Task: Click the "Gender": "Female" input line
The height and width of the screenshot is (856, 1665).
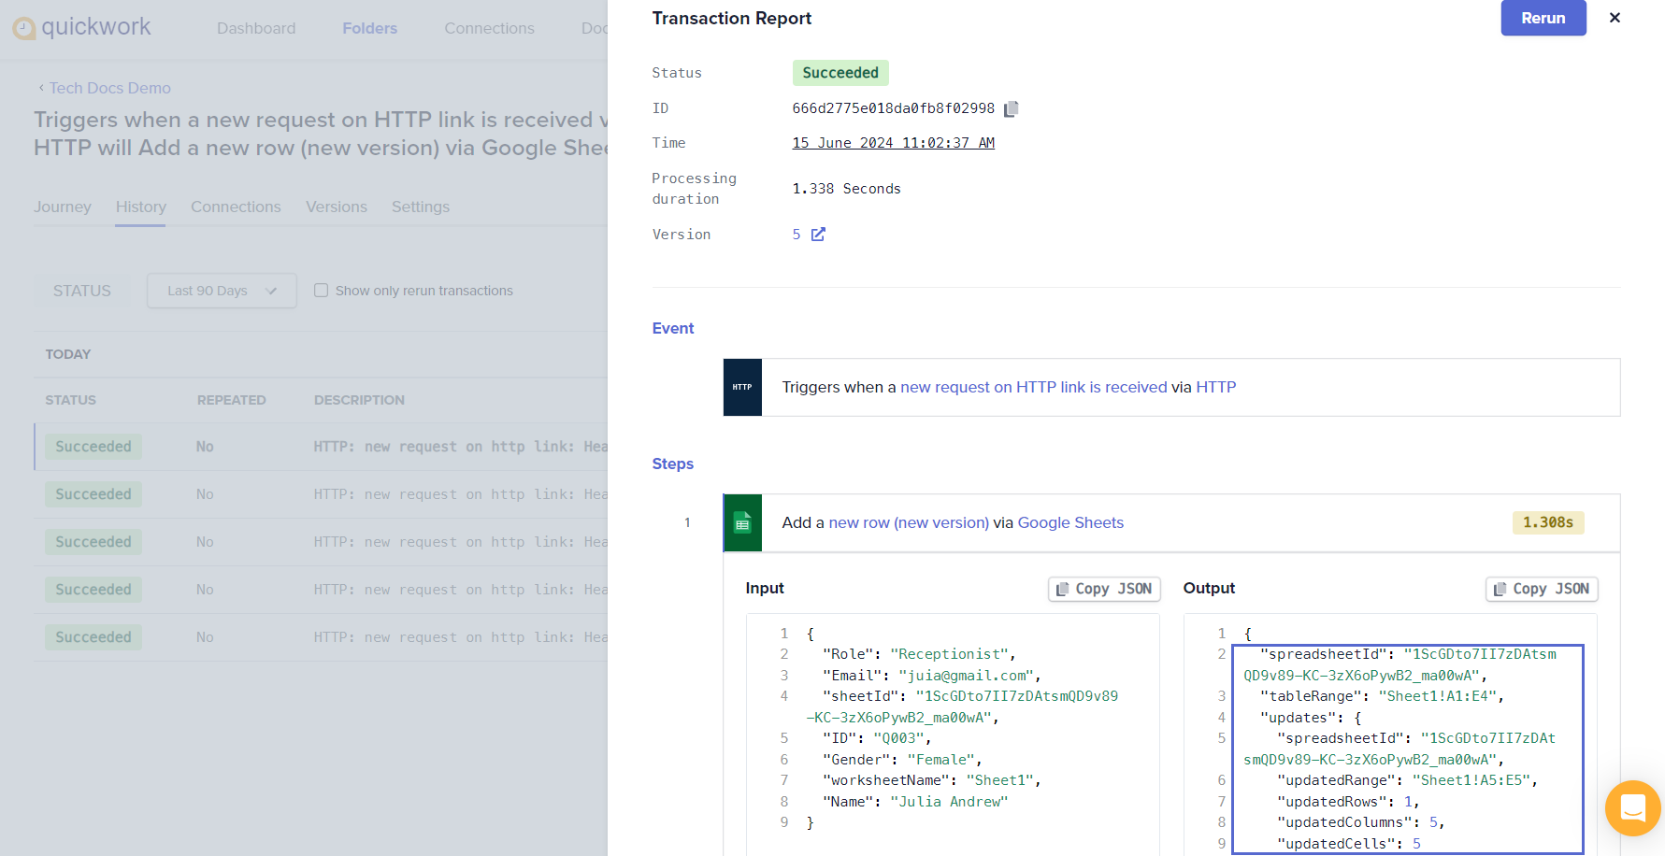Action: coord(901,760)
